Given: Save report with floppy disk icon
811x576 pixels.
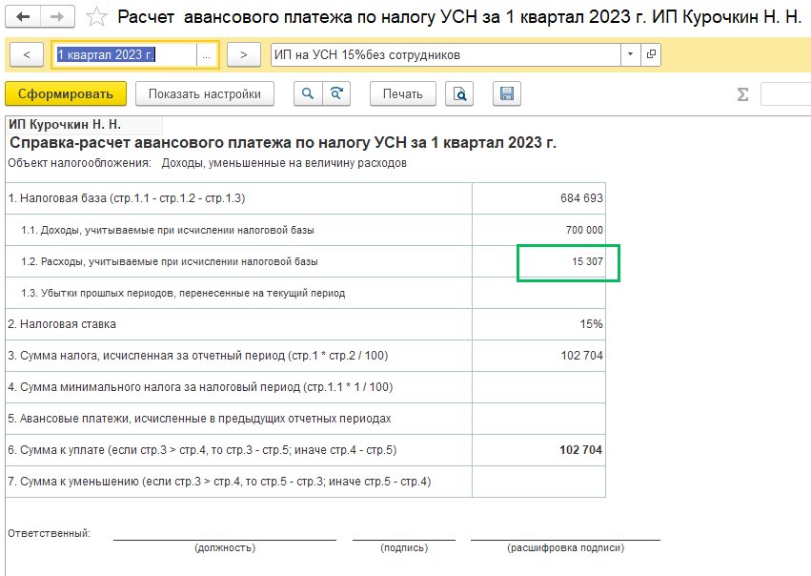Looking at the screenshot, I should click(506, 93).
